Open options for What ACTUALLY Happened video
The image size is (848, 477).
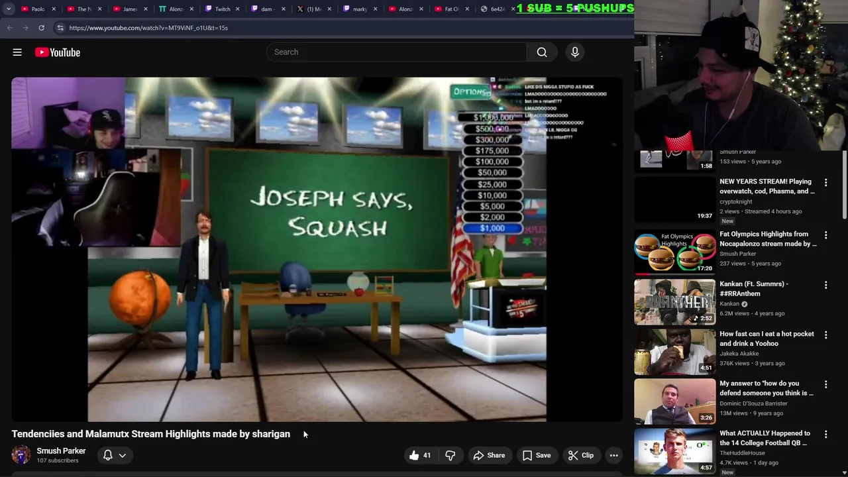(825, 435)
